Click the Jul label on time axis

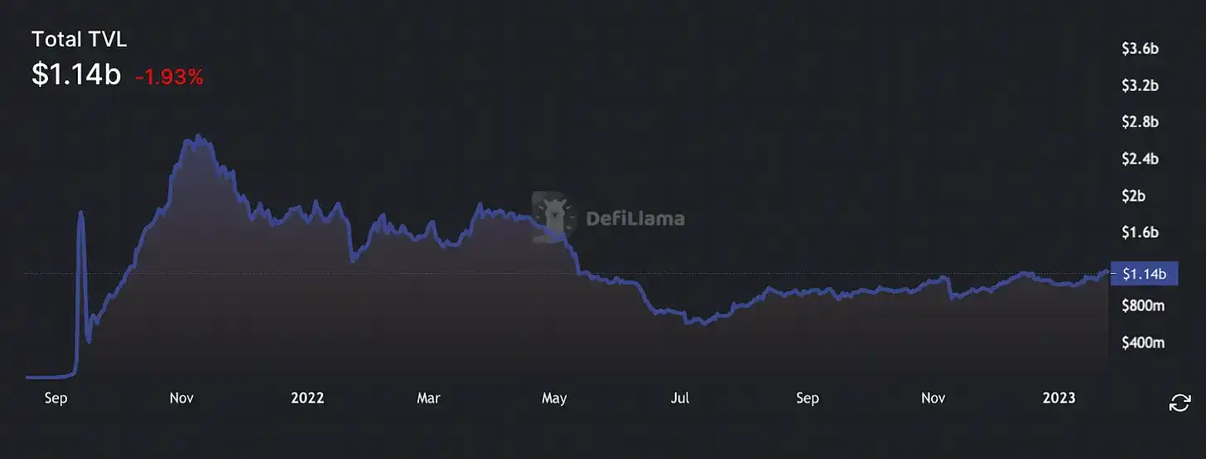(680, 398)
